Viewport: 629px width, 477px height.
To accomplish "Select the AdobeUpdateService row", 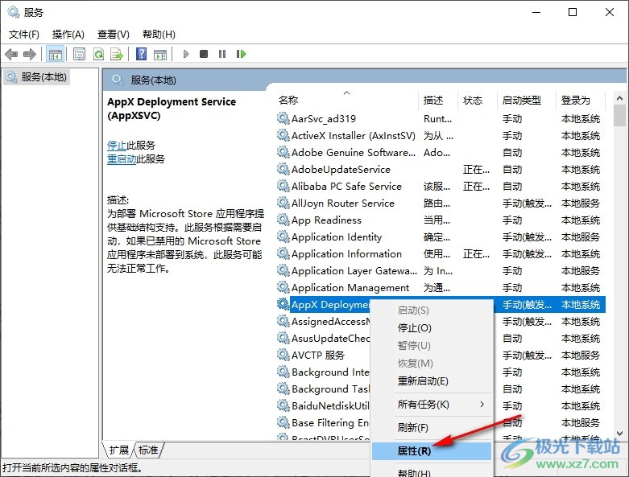I will click(441, 169).
